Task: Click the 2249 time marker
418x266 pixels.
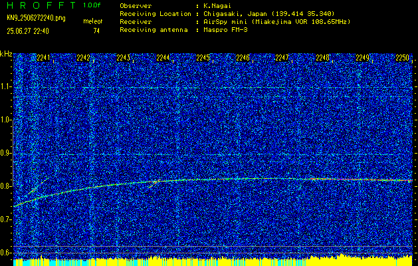Action: [363, 58]
